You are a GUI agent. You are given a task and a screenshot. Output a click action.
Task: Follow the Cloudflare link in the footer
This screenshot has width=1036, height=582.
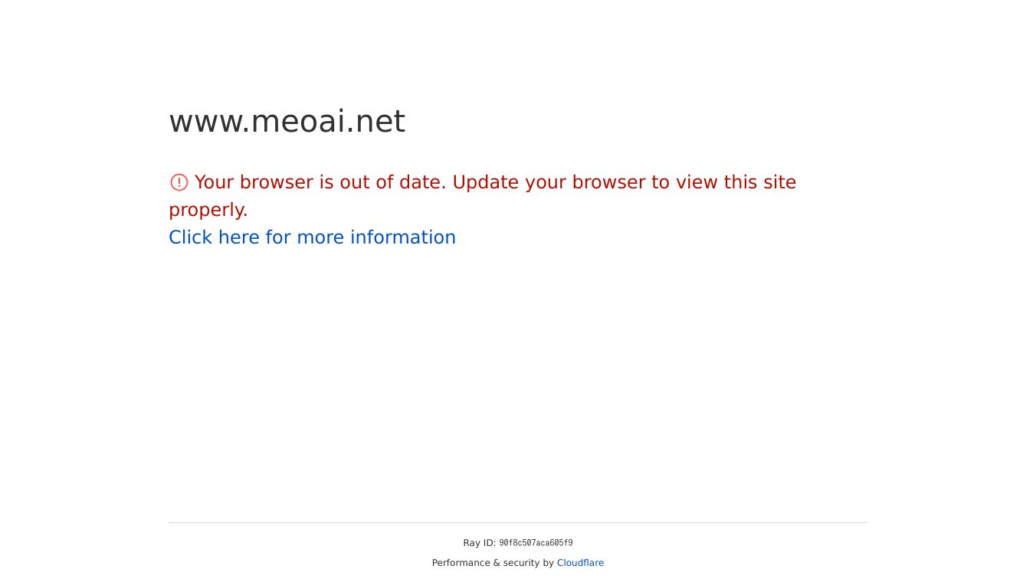580,563
